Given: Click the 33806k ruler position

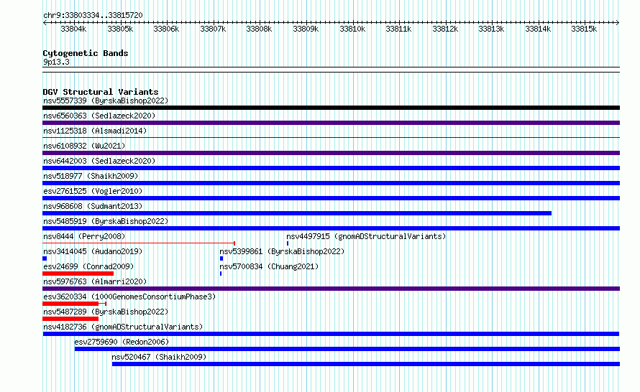Looking at the screenshot, I should pyautogui.click(x=166, y=29).
